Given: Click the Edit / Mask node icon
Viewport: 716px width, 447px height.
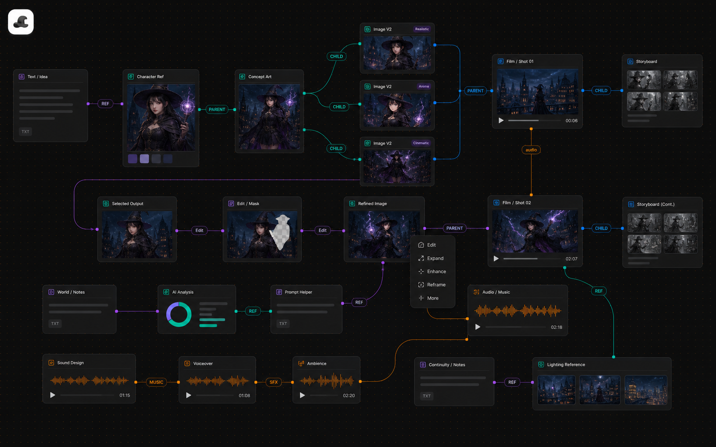Looking at the screenshot, I should pyautogui.click(x=231, y=204).
